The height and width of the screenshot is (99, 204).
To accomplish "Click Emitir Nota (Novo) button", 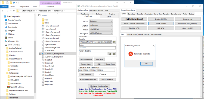I will pos(134,19).
